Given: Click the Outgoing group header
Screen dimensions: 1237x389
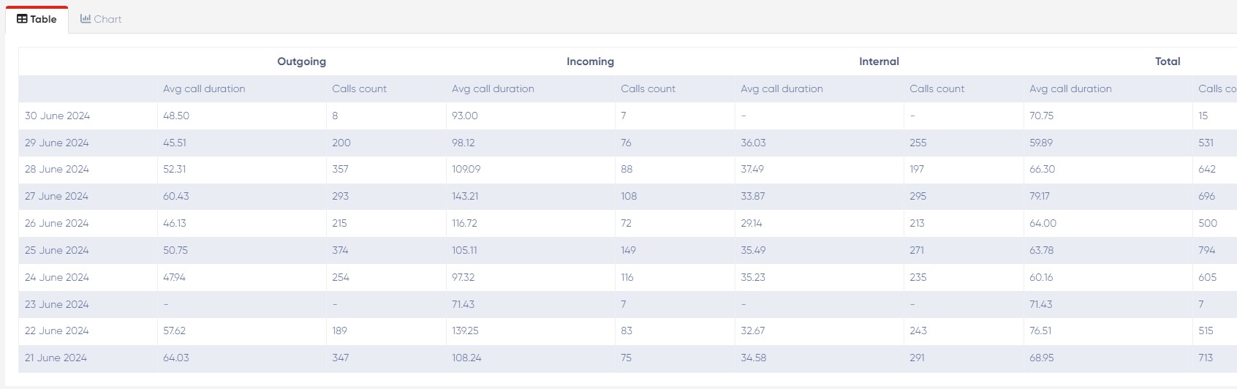Looking at the screenshot, I should [301, 61].
